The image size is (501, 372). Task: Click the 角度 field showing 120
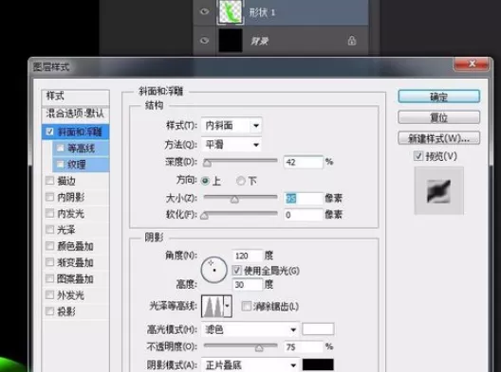[248, 256]
